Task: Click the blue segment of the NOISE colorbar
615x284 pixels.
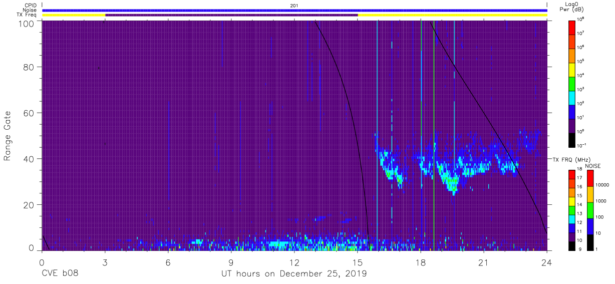Action: coord(590,226)
